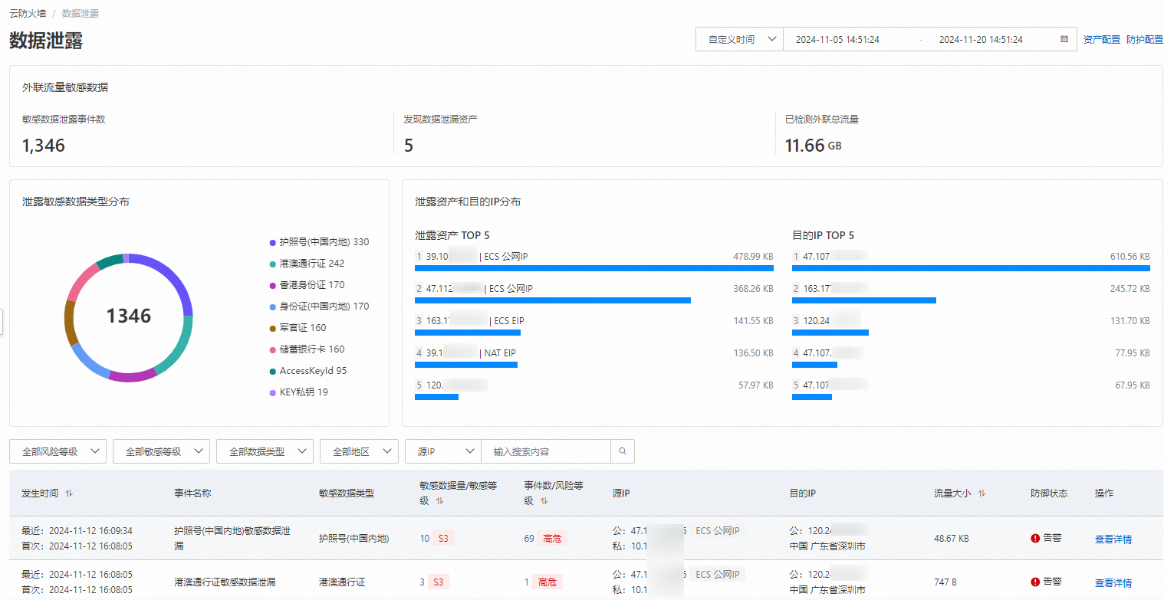Image resolution: width=1164 pixels, height=600 pixels.
Task: Click the donut chart center 1346
Action: (x=129, y=316)
